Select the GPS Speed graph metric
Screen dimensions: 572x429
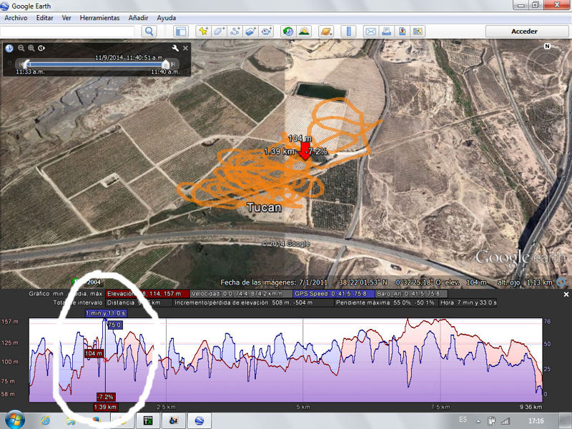[x=334, y=294]
